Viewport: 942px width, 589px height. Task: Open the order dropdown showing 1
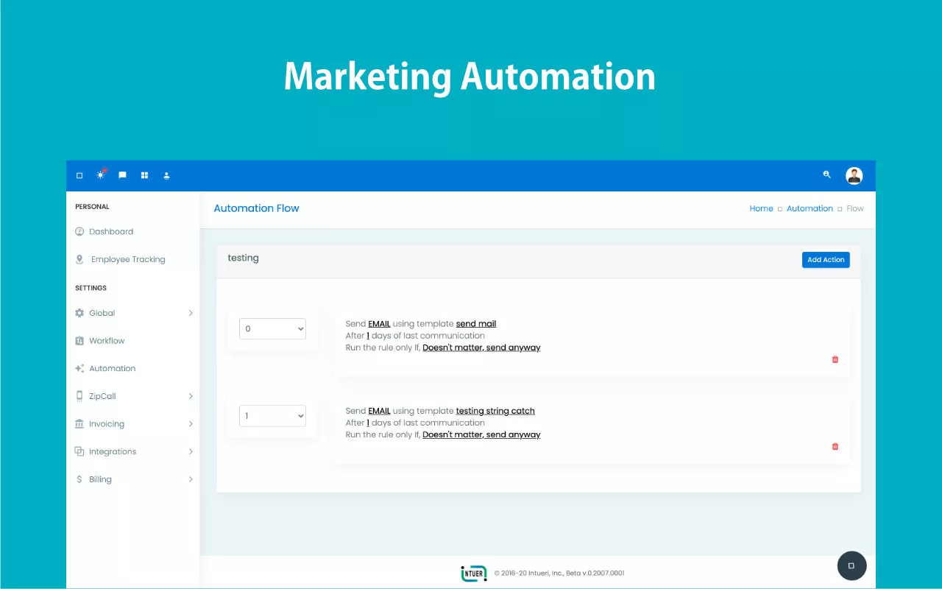(x=272, y=416)
